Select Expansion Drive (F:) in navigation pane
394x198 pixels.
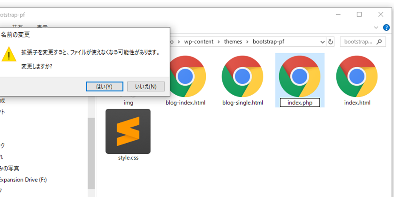(23, 180)
